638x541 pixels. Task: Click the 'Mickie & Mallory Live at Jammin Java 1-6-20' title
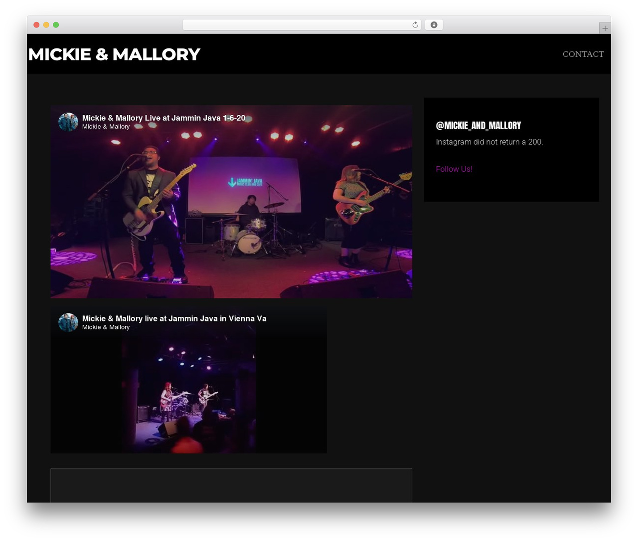click(x=163, y=118)
